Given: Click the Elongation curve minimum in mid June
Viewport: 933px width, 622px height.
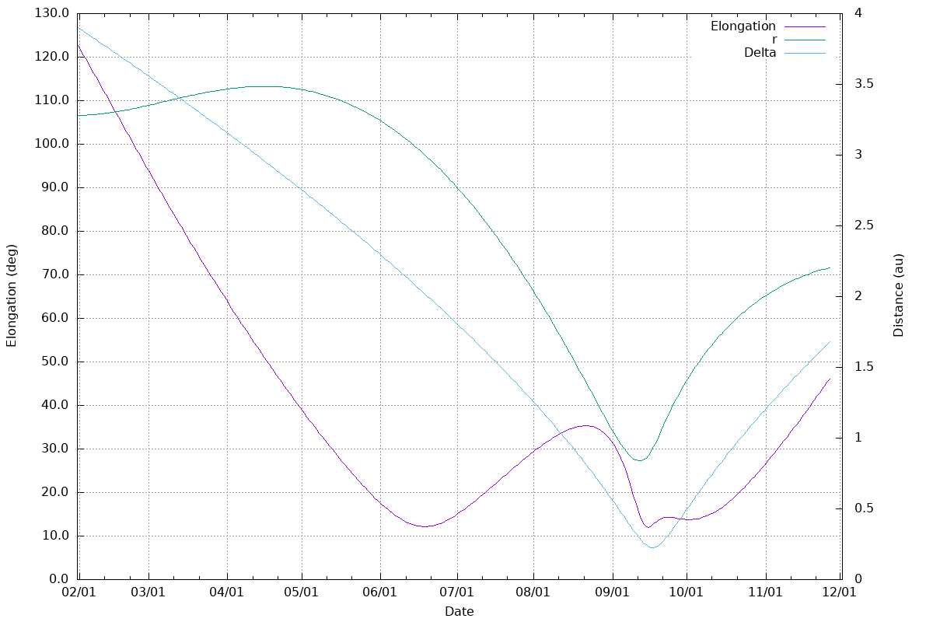Looking at the screenshot, I should pos(425,526).
